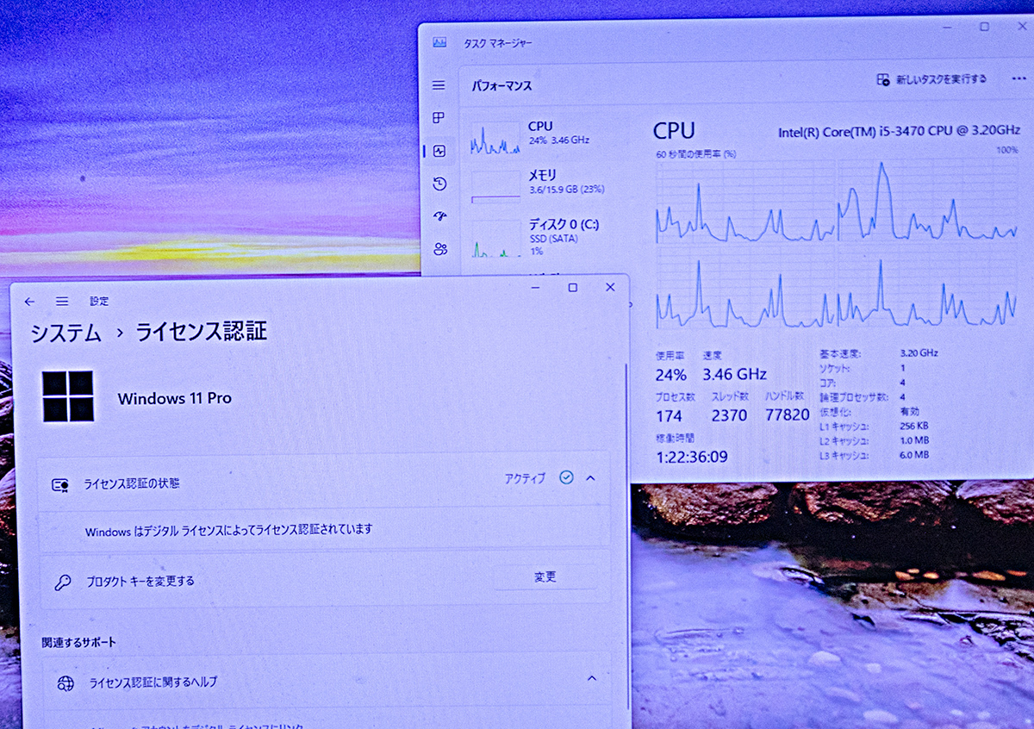Open the Task Manager navigation hamburger menu
This screenshot has height=729, width=1034.
coord(439,85)
